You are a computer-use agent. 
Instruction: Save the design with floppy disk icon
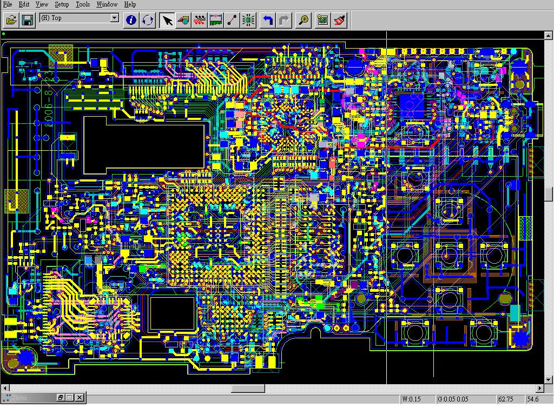tap(27, 20)
